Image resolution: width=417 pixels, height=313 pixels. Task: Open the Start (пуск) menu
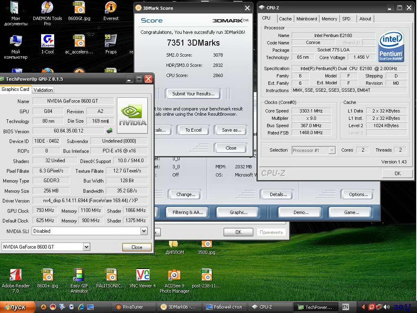(x=17, y=307)
